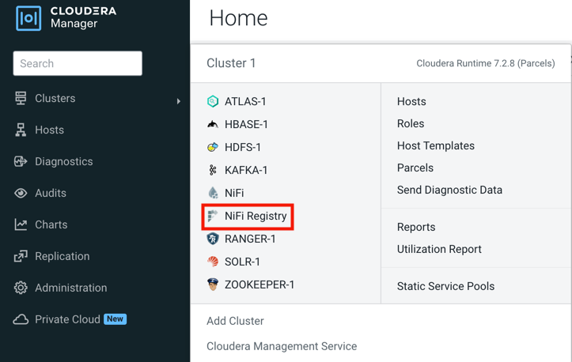Go to Audits in sidebar
Viewport: 572px width, 362px height.
(50, 193)
